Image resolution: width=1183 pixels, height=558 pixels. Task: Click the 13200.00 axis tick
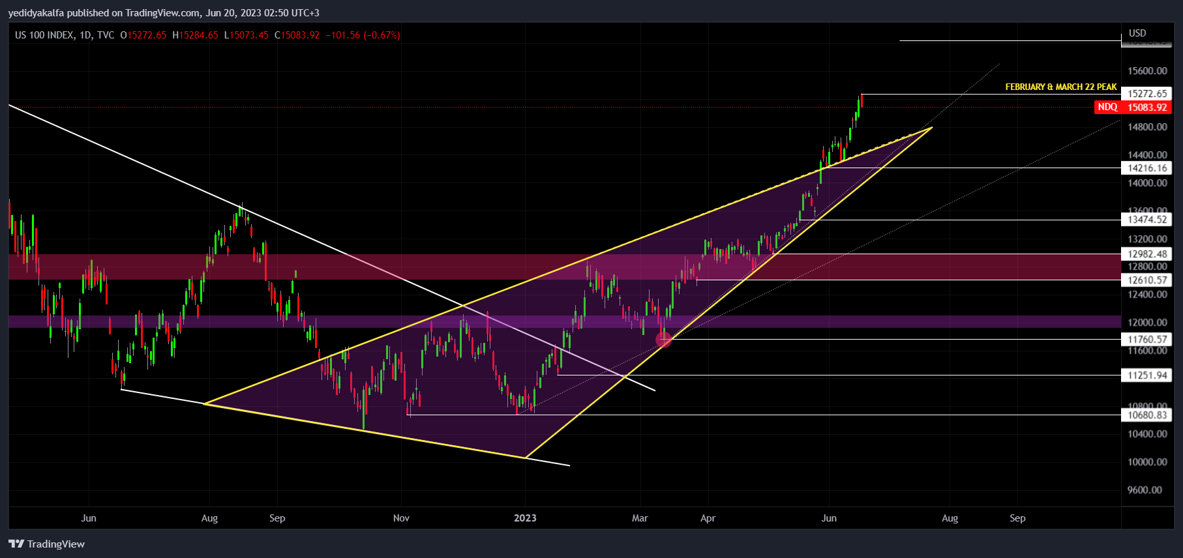pos(1147,239)
